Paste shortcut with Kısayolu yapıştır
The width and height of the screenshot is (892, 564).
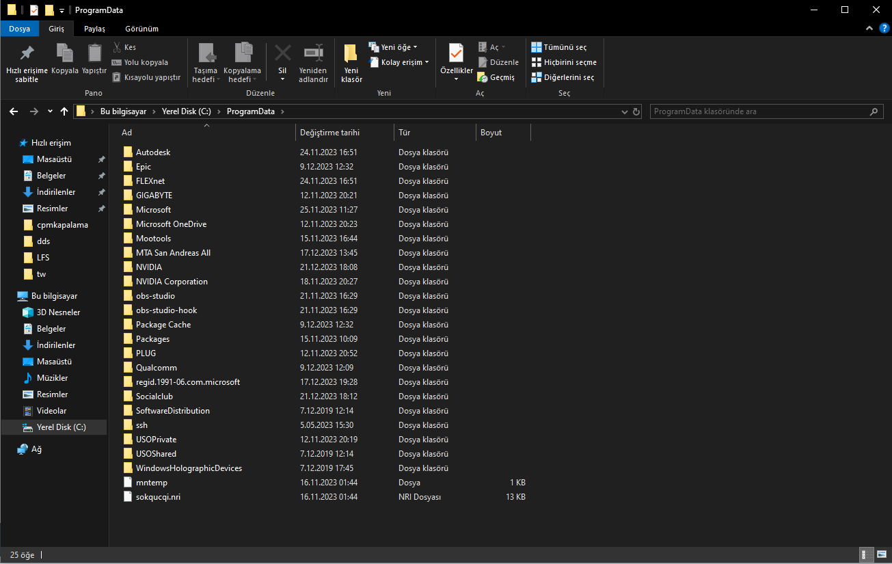tap(146, 77)
